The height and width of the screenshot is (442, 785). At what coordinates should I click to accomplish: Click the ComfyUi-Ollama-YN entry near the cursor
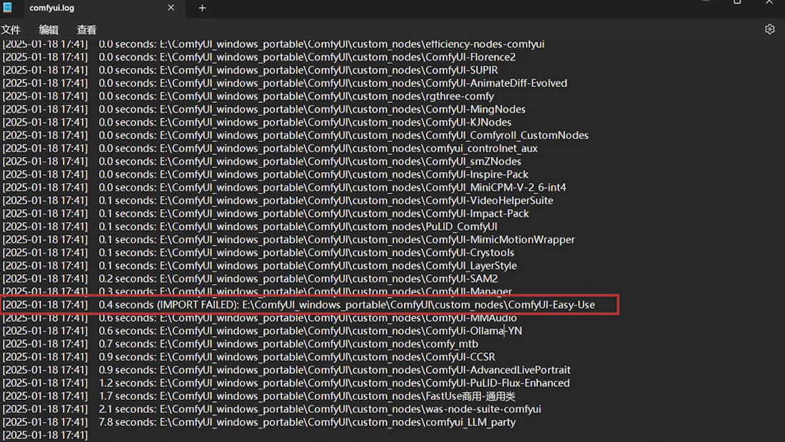coord(314,331)
